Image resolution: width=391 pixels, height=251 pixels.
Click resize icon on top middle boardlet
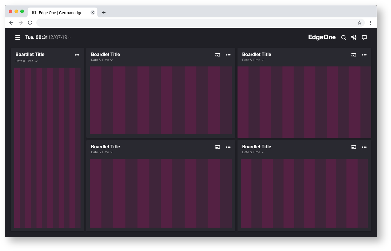pyautogui.click(x=217, y=55)
